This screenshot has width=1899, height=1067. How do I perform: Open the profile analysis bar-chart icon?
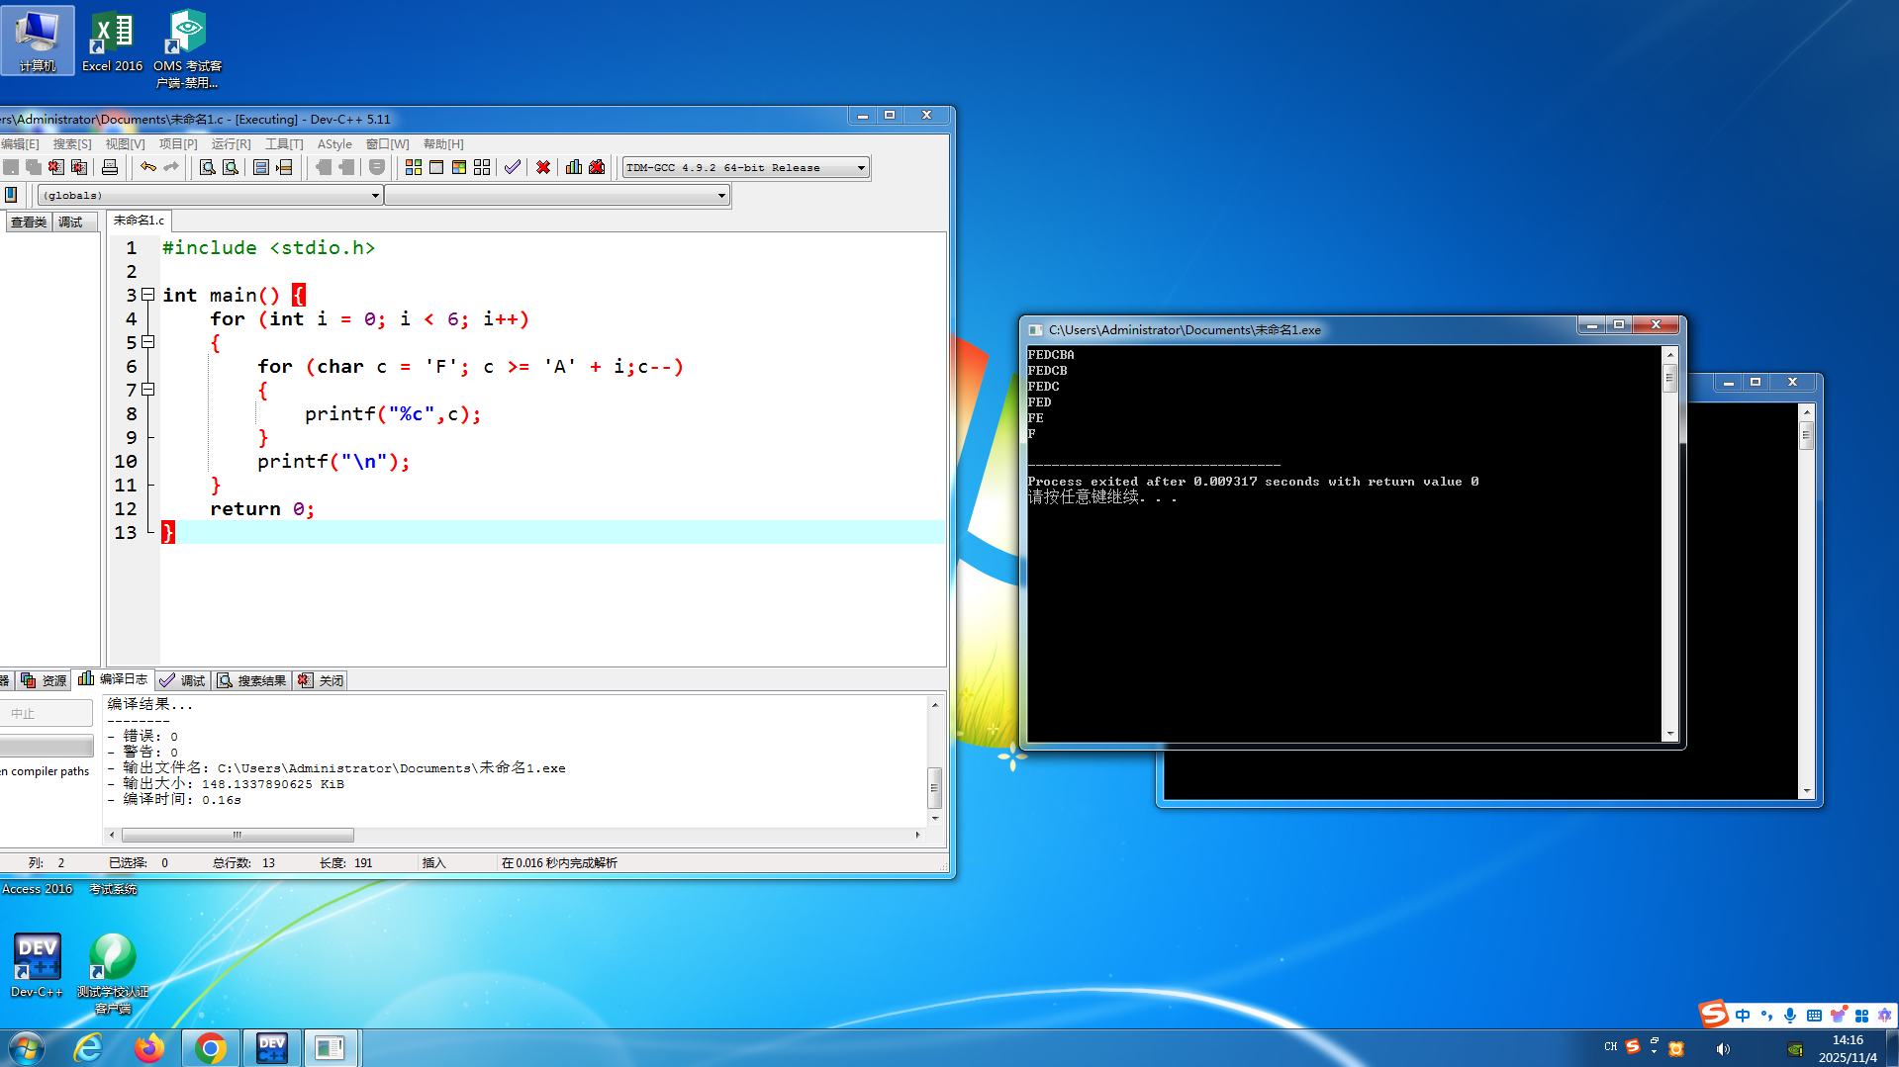click(x=574, y=167)
